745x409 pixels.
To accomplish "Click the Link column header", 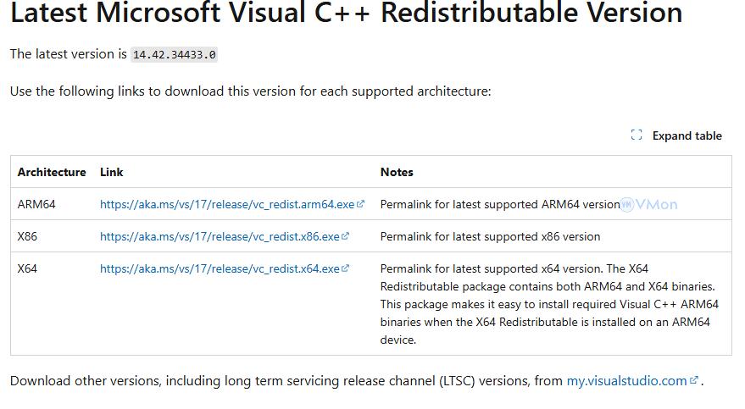I will 112,172.
